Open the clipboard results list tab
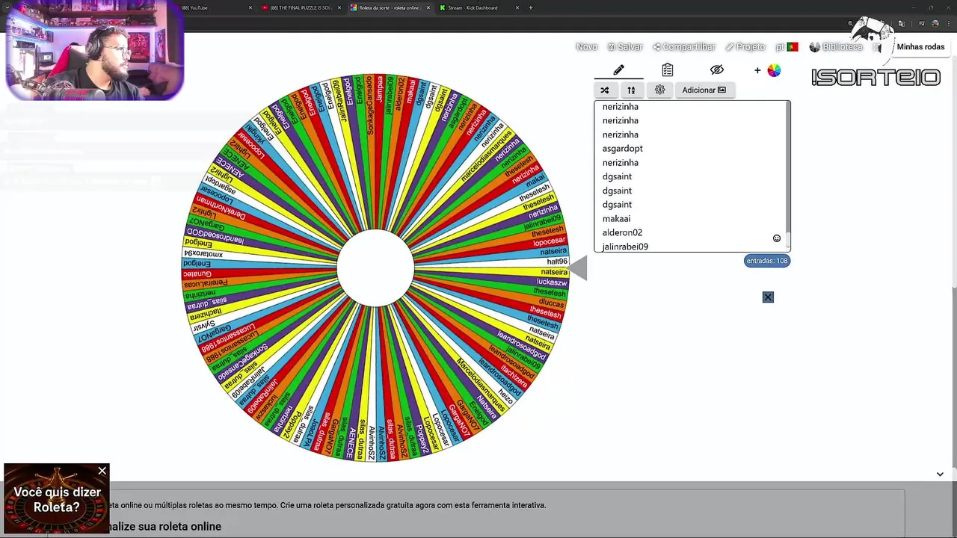Viewport: 957px width, 538px height. point(668,70)
